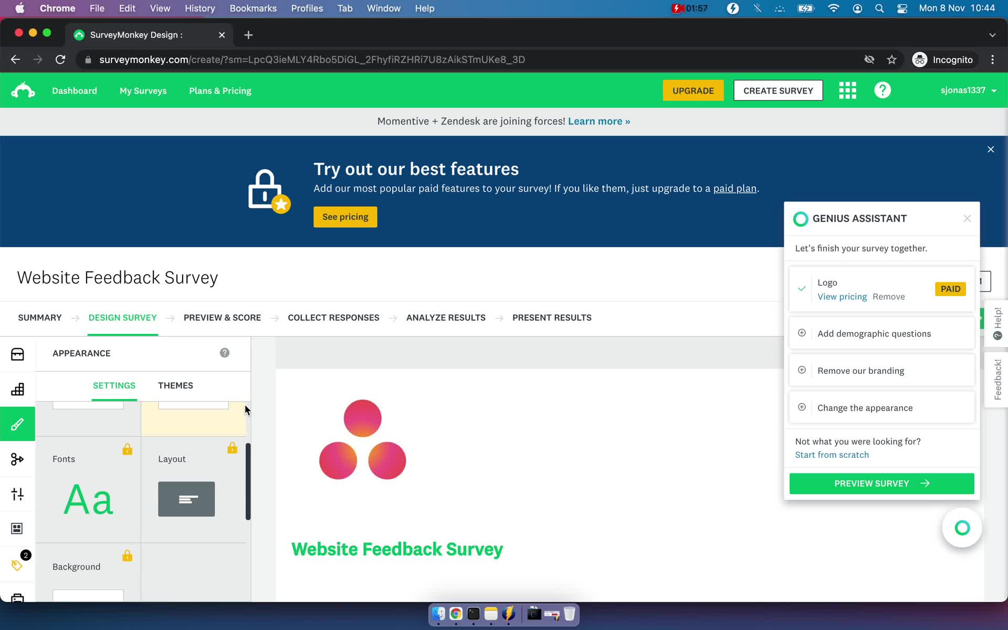Open the DESIGN SURVEY tab
Image resolution: width=1008 pixels, height=630 pixels.
(x=122, y=317)
